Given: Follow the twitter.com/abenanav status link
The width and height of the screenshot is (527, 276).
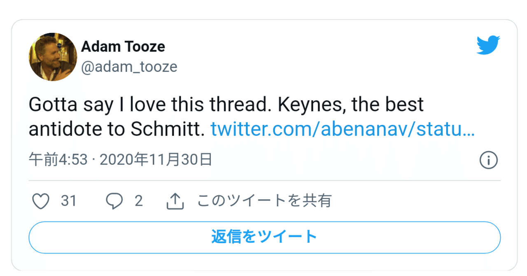Looking at the screenshot, I should click(343, 129).
